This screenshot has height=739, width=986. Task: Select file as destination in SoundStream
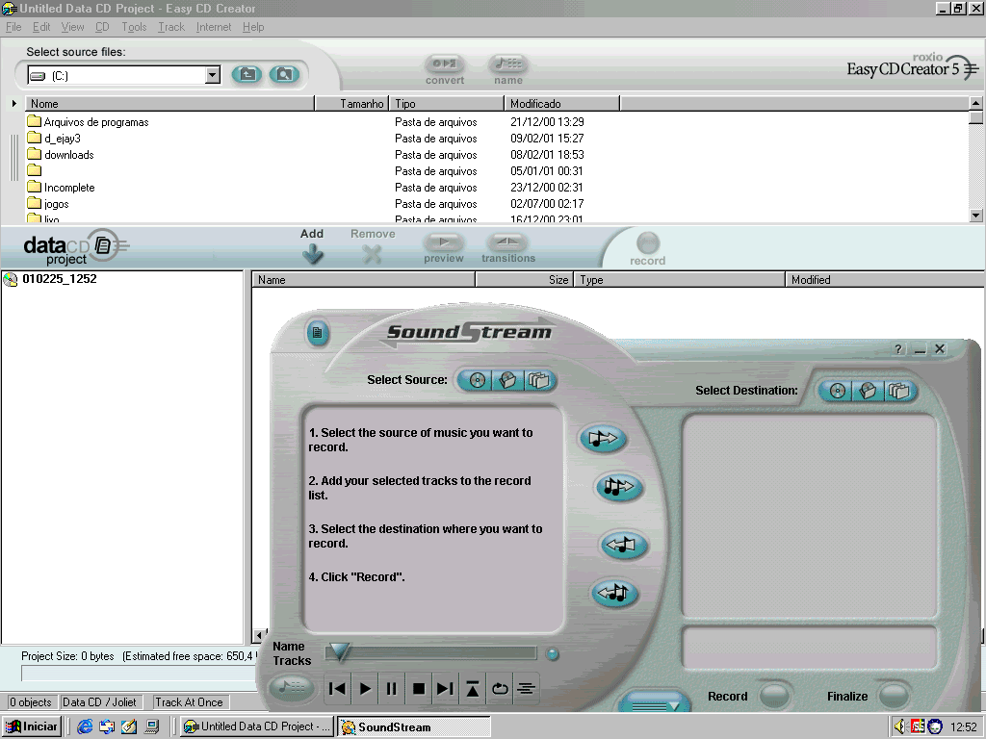click(x=868, y=391)
